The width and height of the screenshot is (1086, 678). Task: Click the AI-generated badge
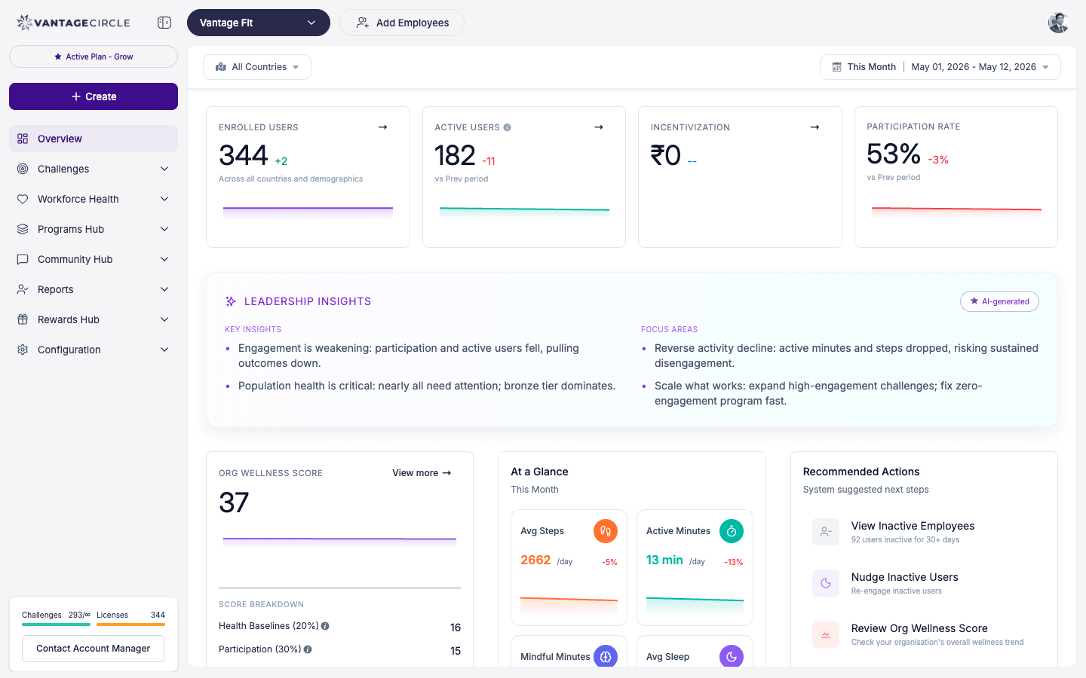999,301
